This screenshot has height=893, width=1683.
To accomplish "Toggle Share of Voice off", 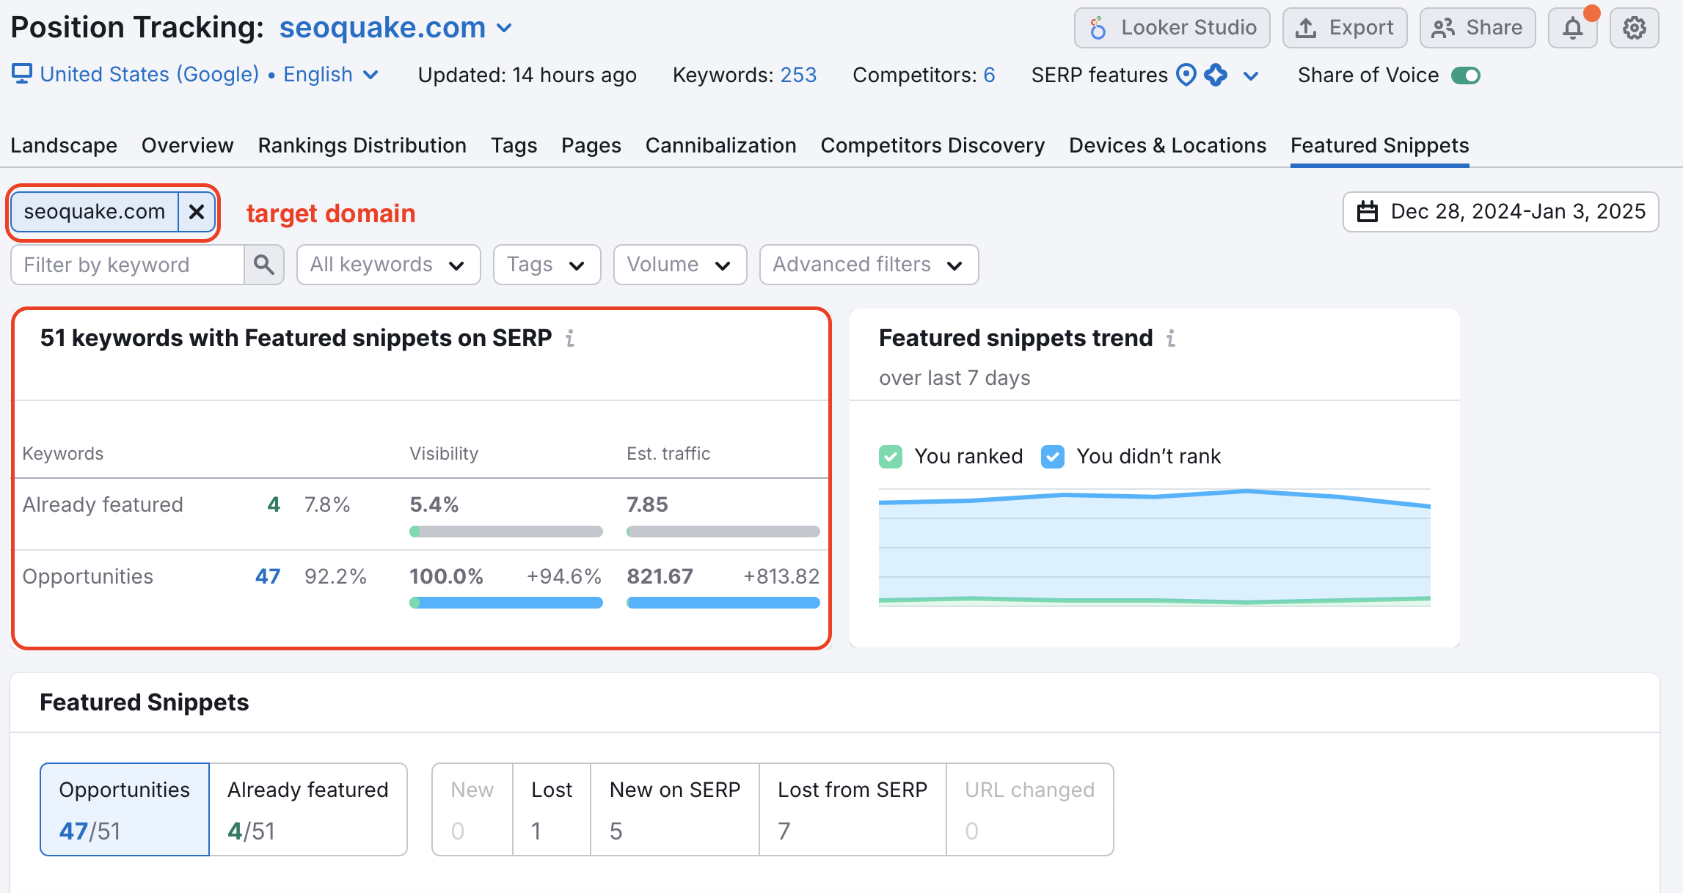I will coord(1464,75).
